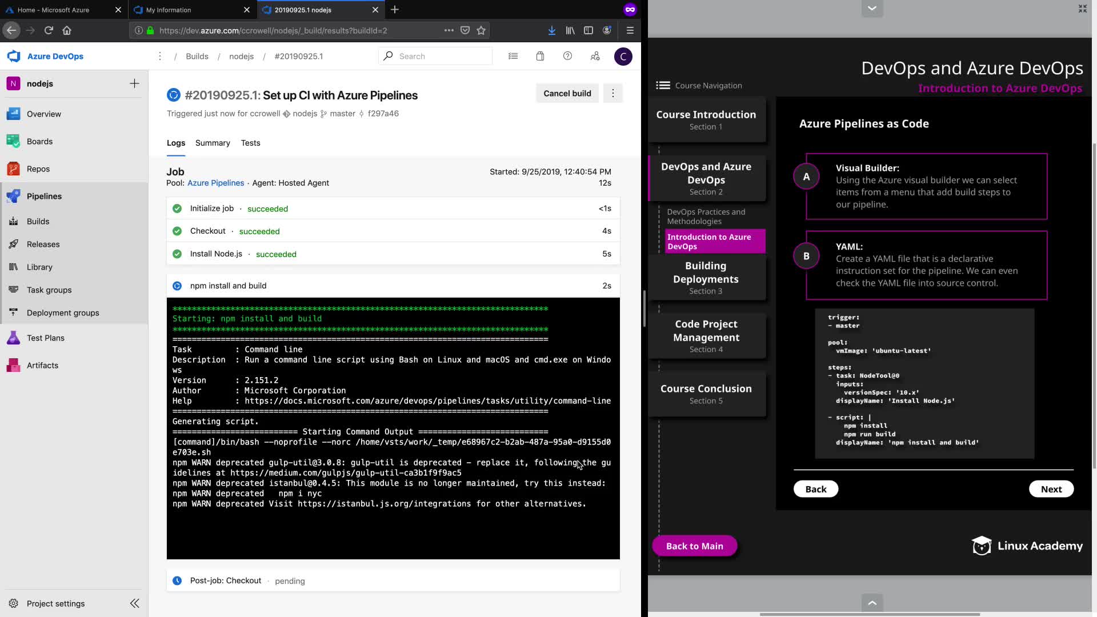Click the Firefox downloads arrow icon
Image resolution: width=1097 pixels, height=617 pixels.
pyautogui.click(x=551, y=30)
